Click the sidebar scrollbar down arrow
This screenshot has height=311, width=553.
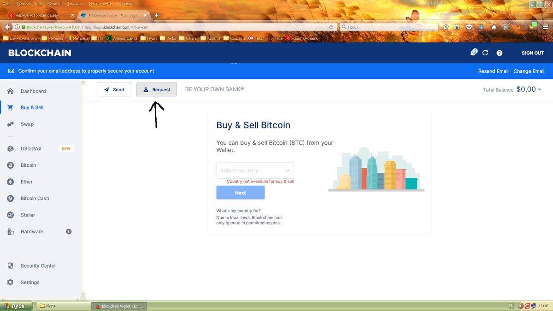[x=83, y=293]
